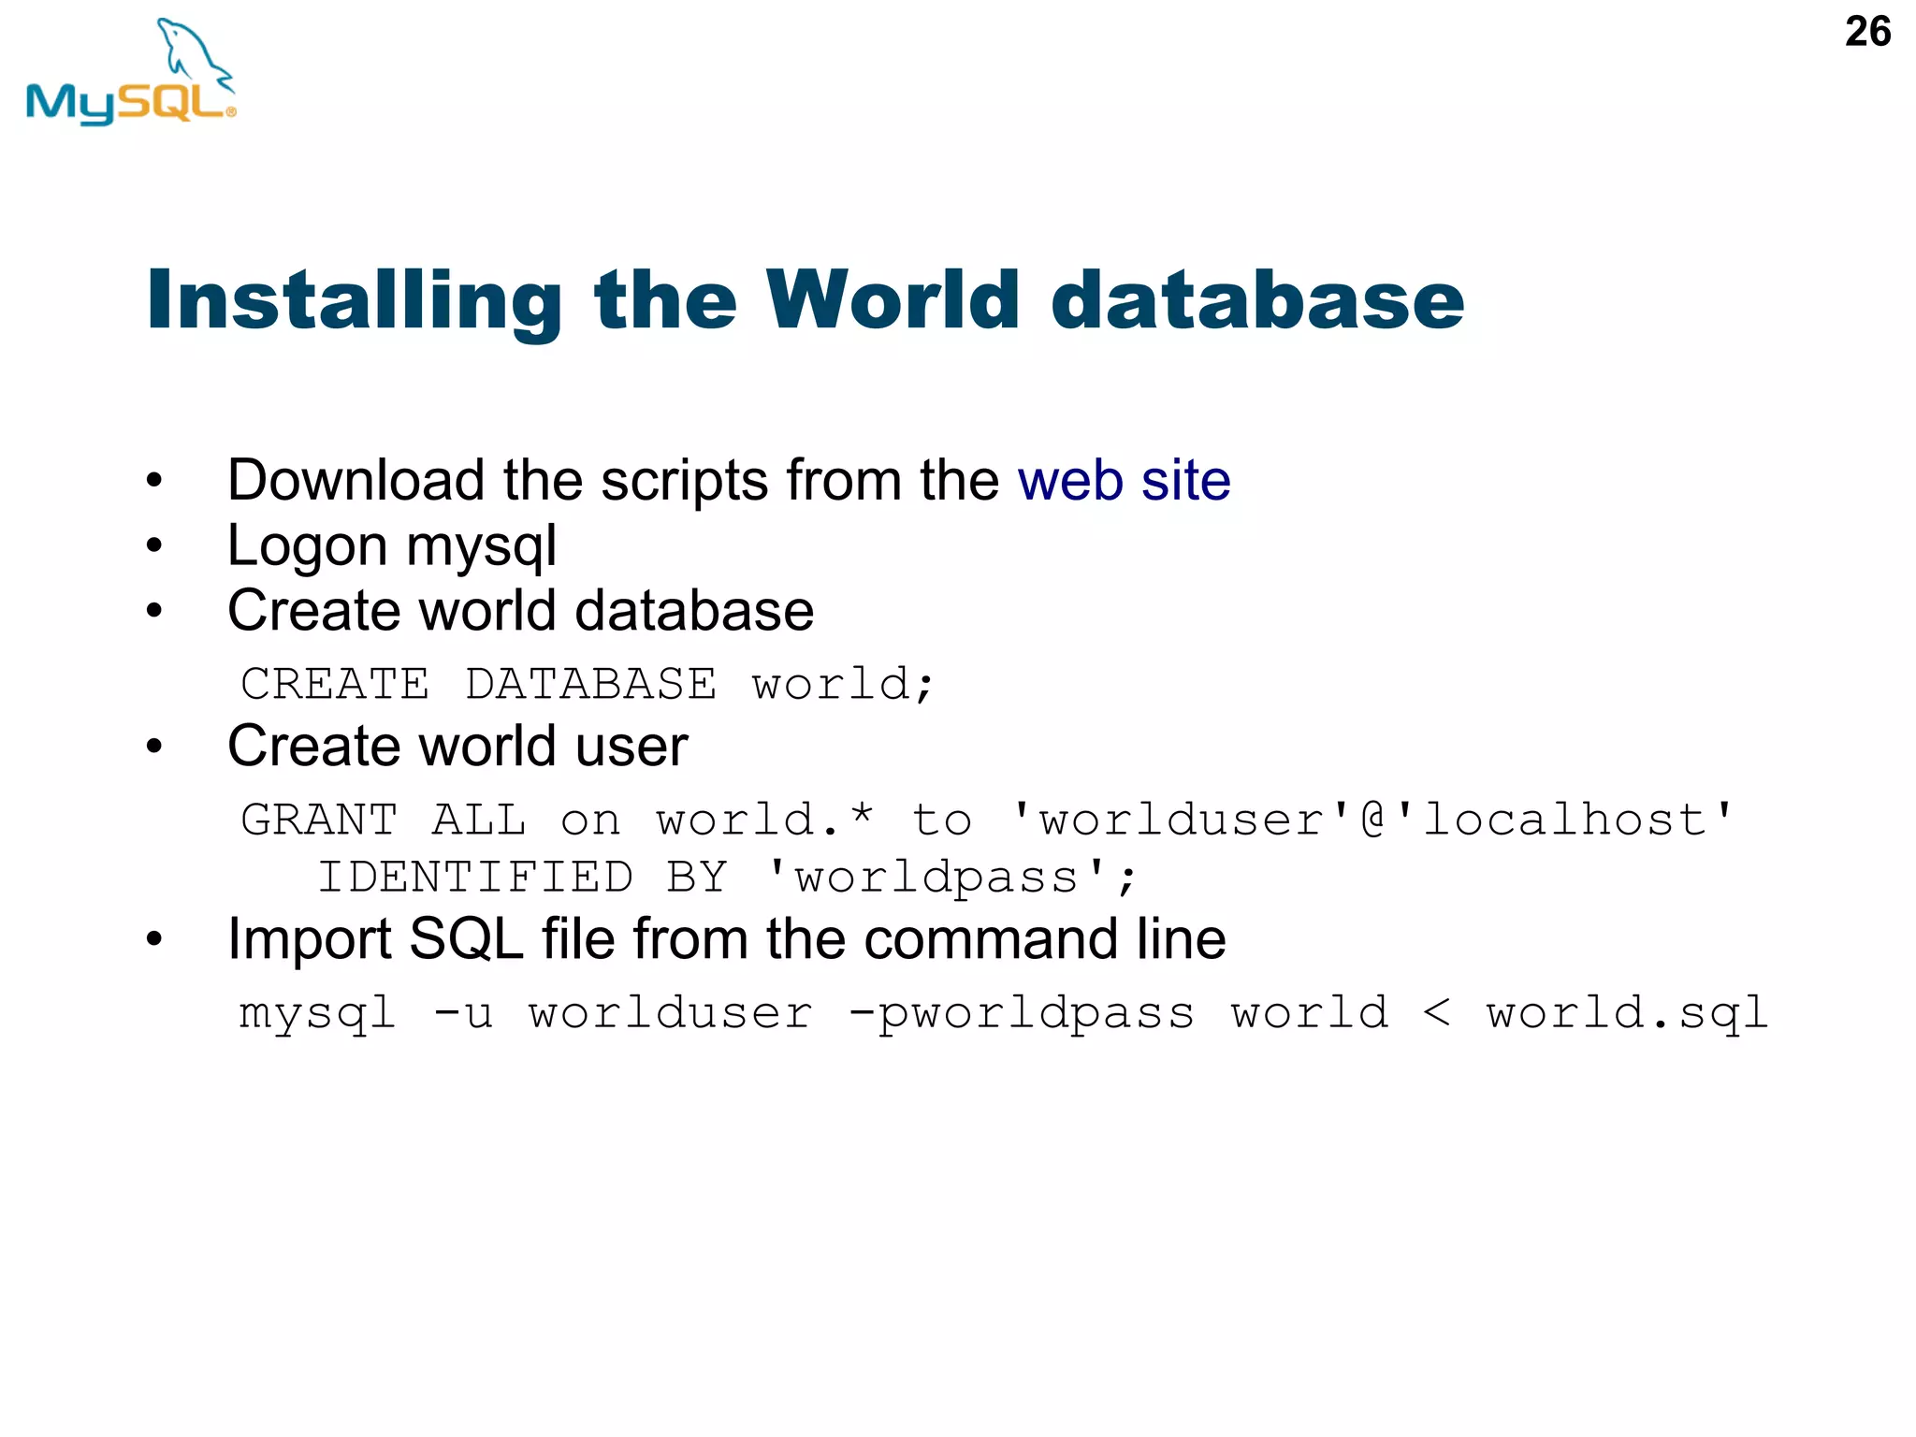Screen dimensions: 1916x1437
Task: Click slide number 26
Action: tap(1867, 32)
